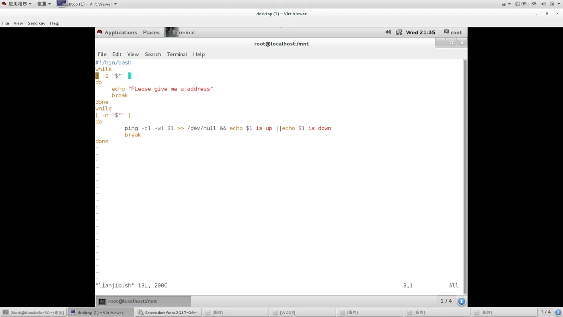Open the Terminal window's Help menu
This screenshot has height=317, width=563.
(x=199, y=54)
